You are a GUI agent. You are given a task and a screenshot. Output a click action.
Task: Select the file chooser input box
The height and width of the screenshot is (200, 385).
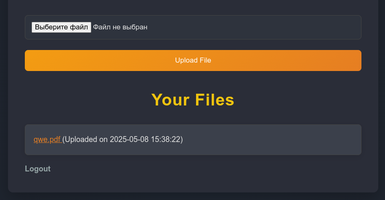193,27
